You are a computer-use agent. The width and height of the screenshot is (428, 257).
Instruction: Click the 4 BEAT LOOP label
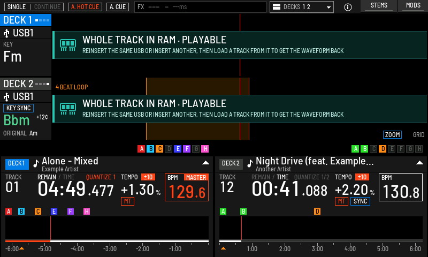coord(72,87)
